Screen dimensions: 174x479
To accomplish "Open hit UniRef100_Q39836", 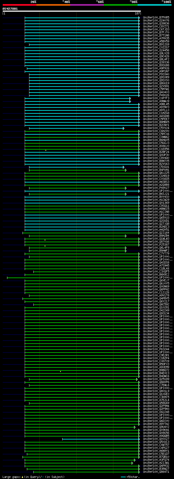I will tap(156, 24).
